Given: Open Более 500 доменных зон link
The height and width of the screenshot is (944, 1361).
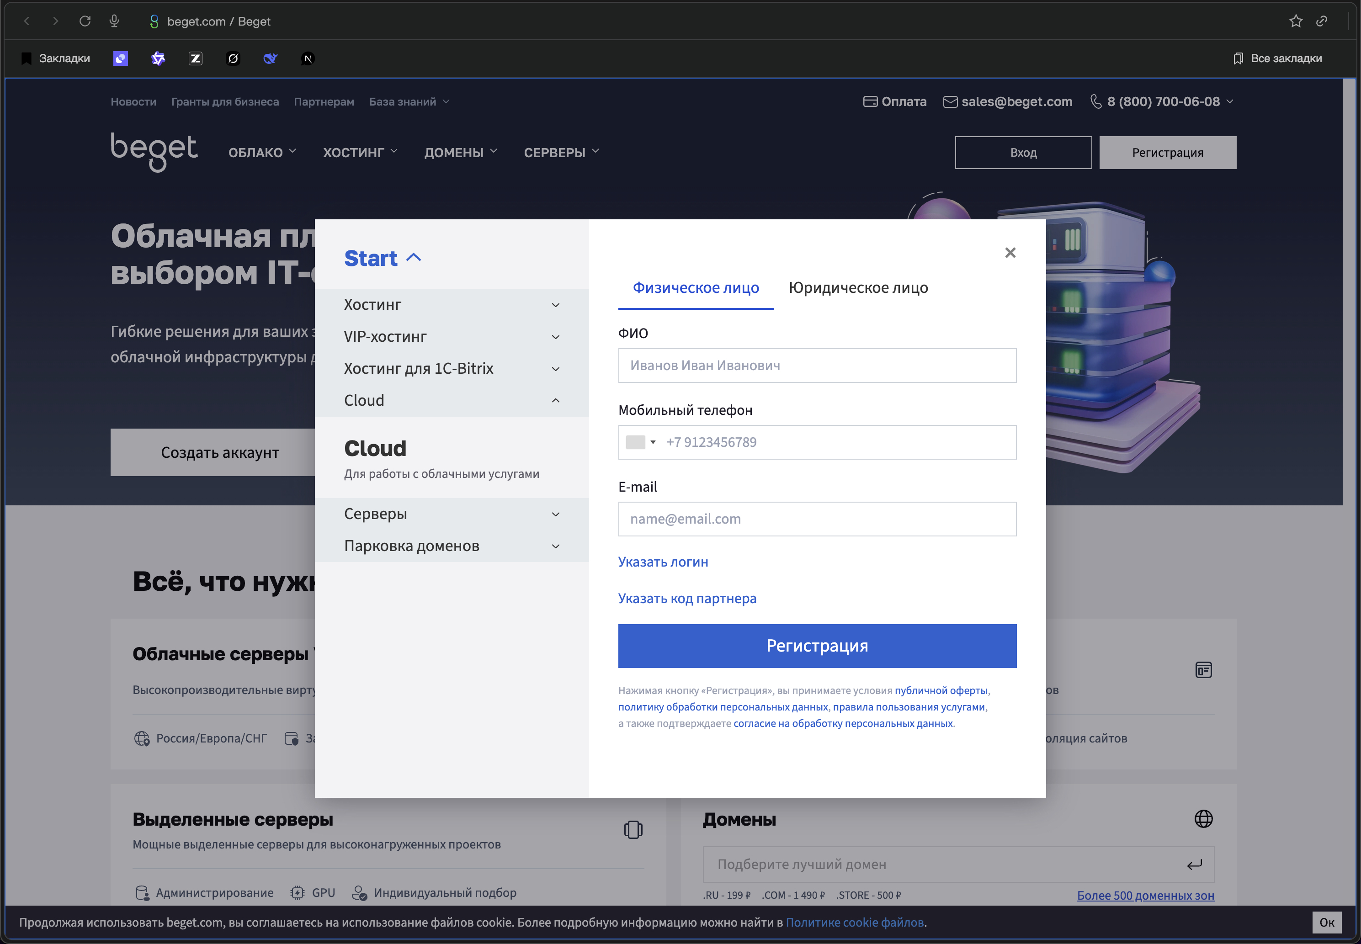Looking at the screenshot, I should (x=1146, y=896).
